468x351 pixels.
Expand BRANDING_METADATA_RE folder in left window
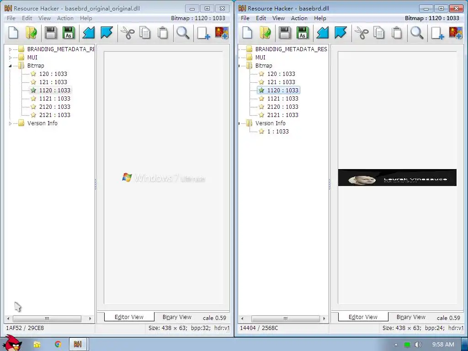pyautogui.click(x=10, y=49)
